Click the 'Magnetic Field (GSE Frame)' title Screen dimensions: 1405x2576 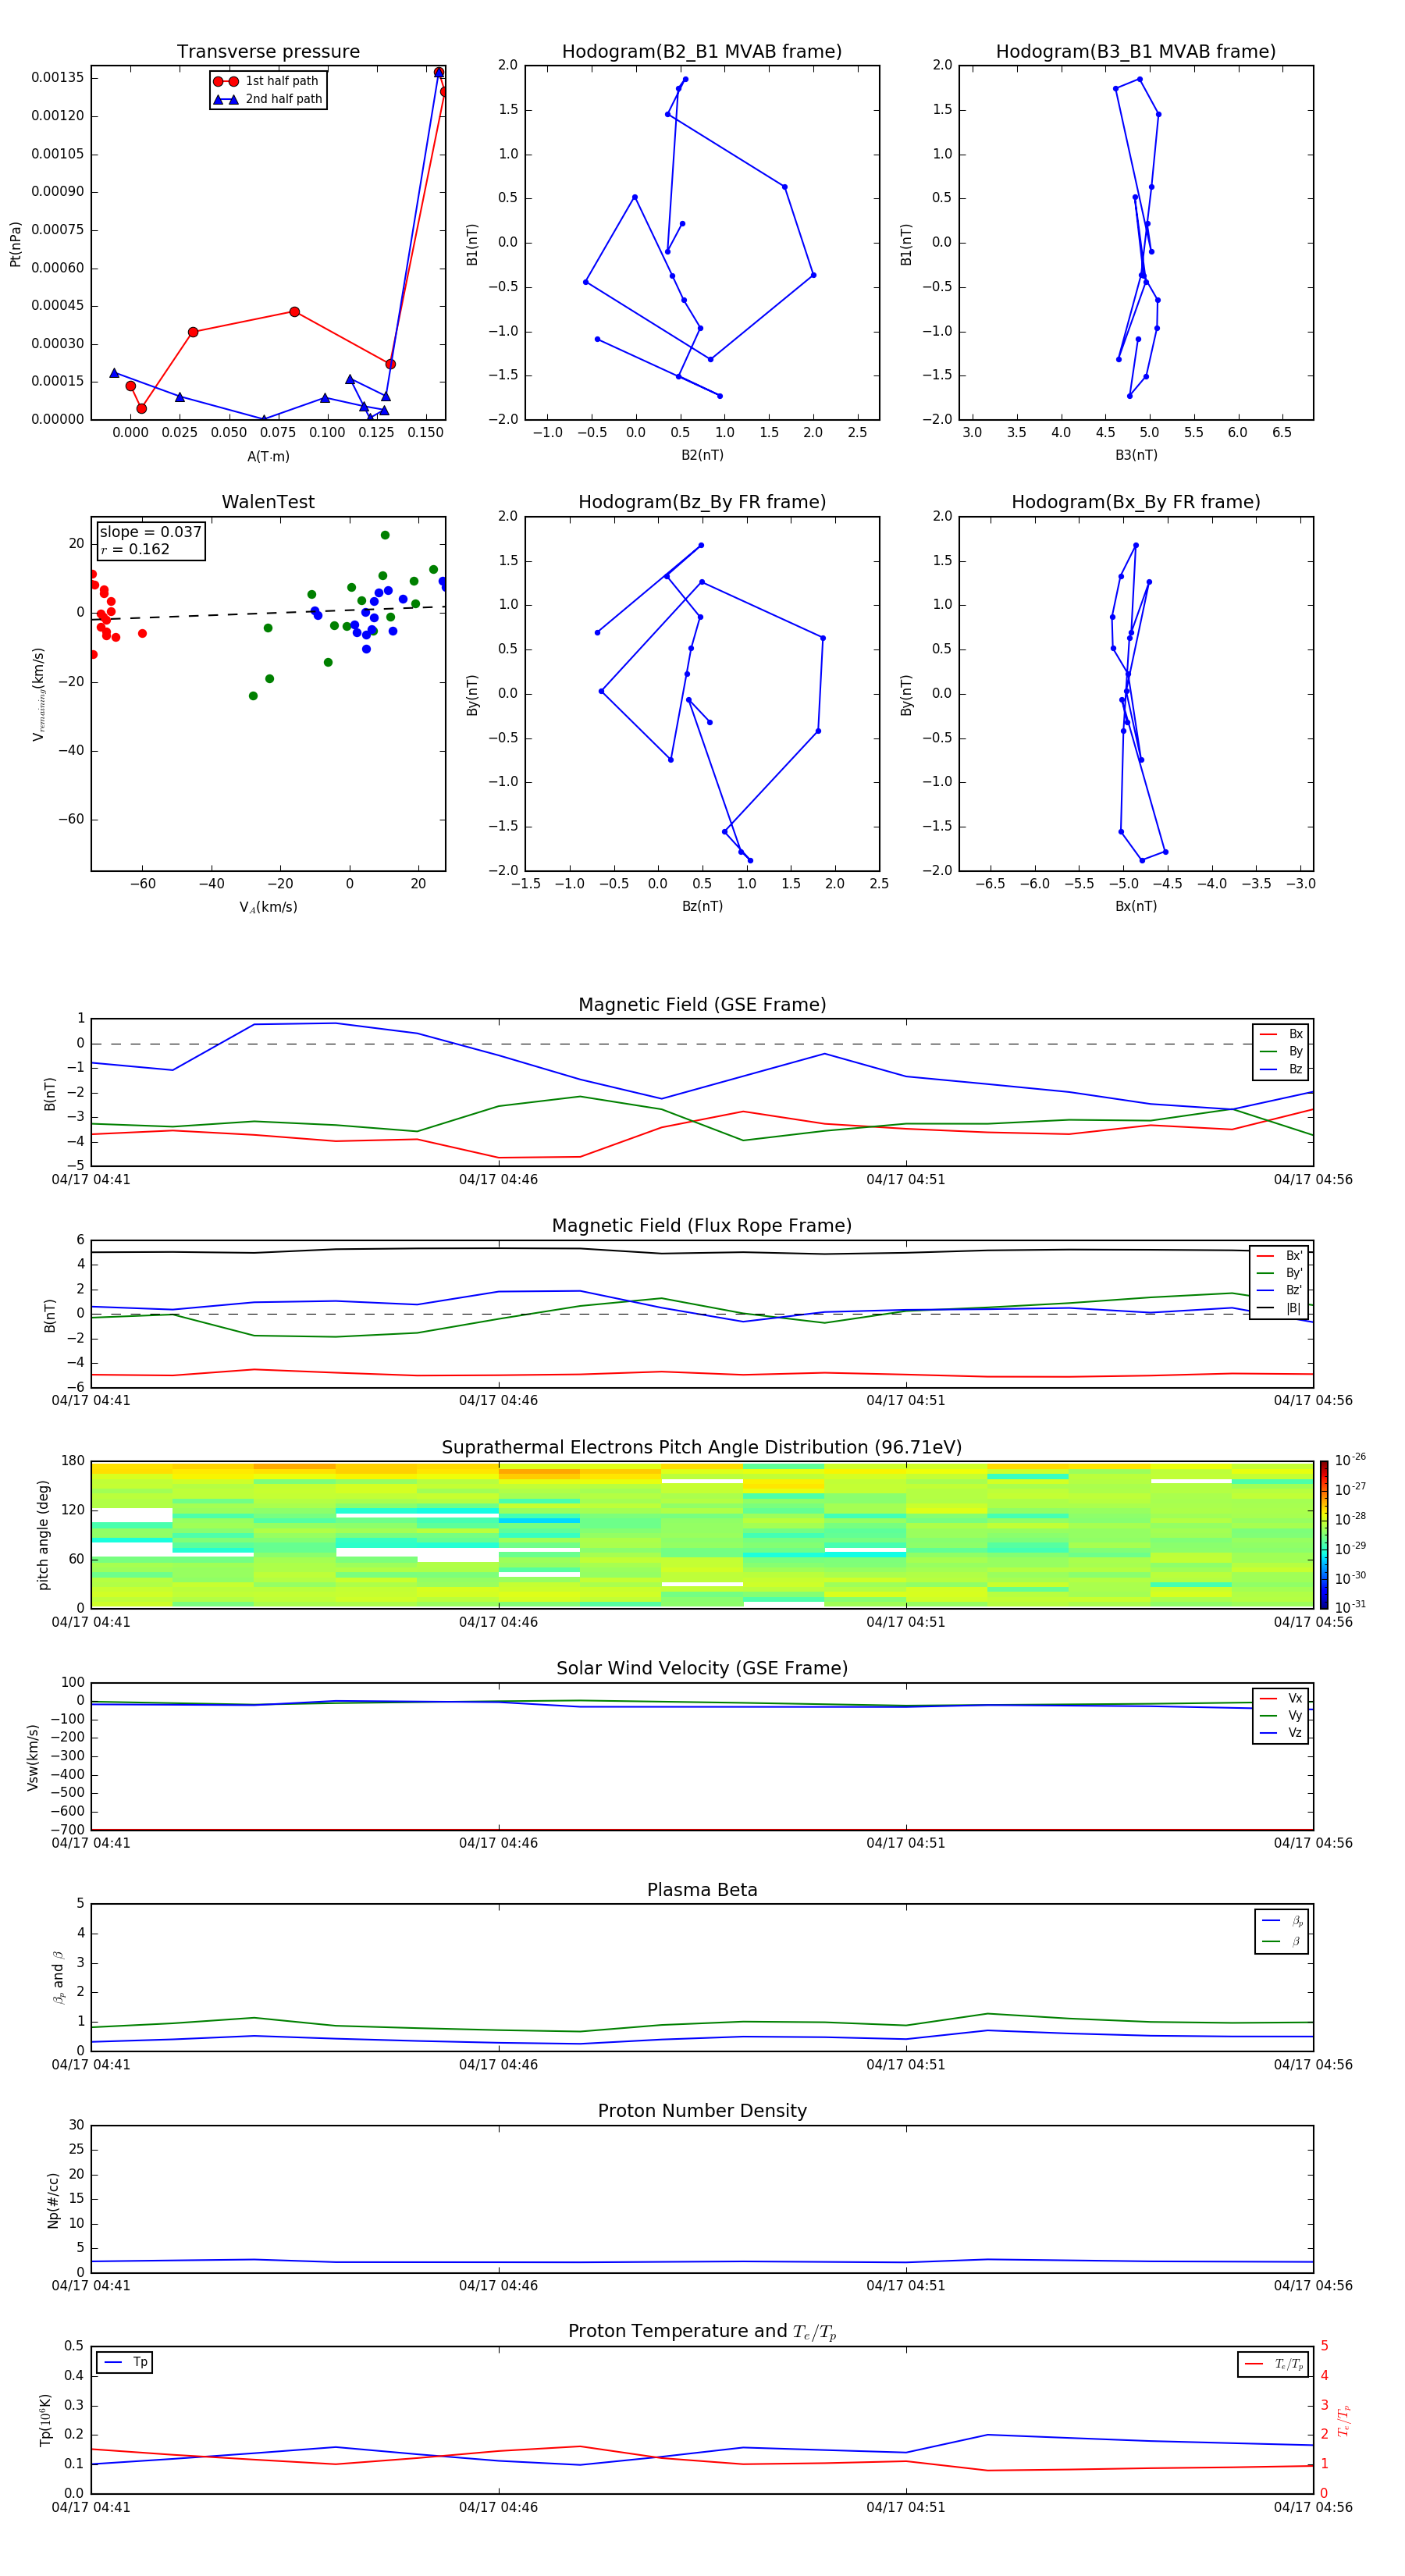pyautogui.click(x=702, y=1005)
